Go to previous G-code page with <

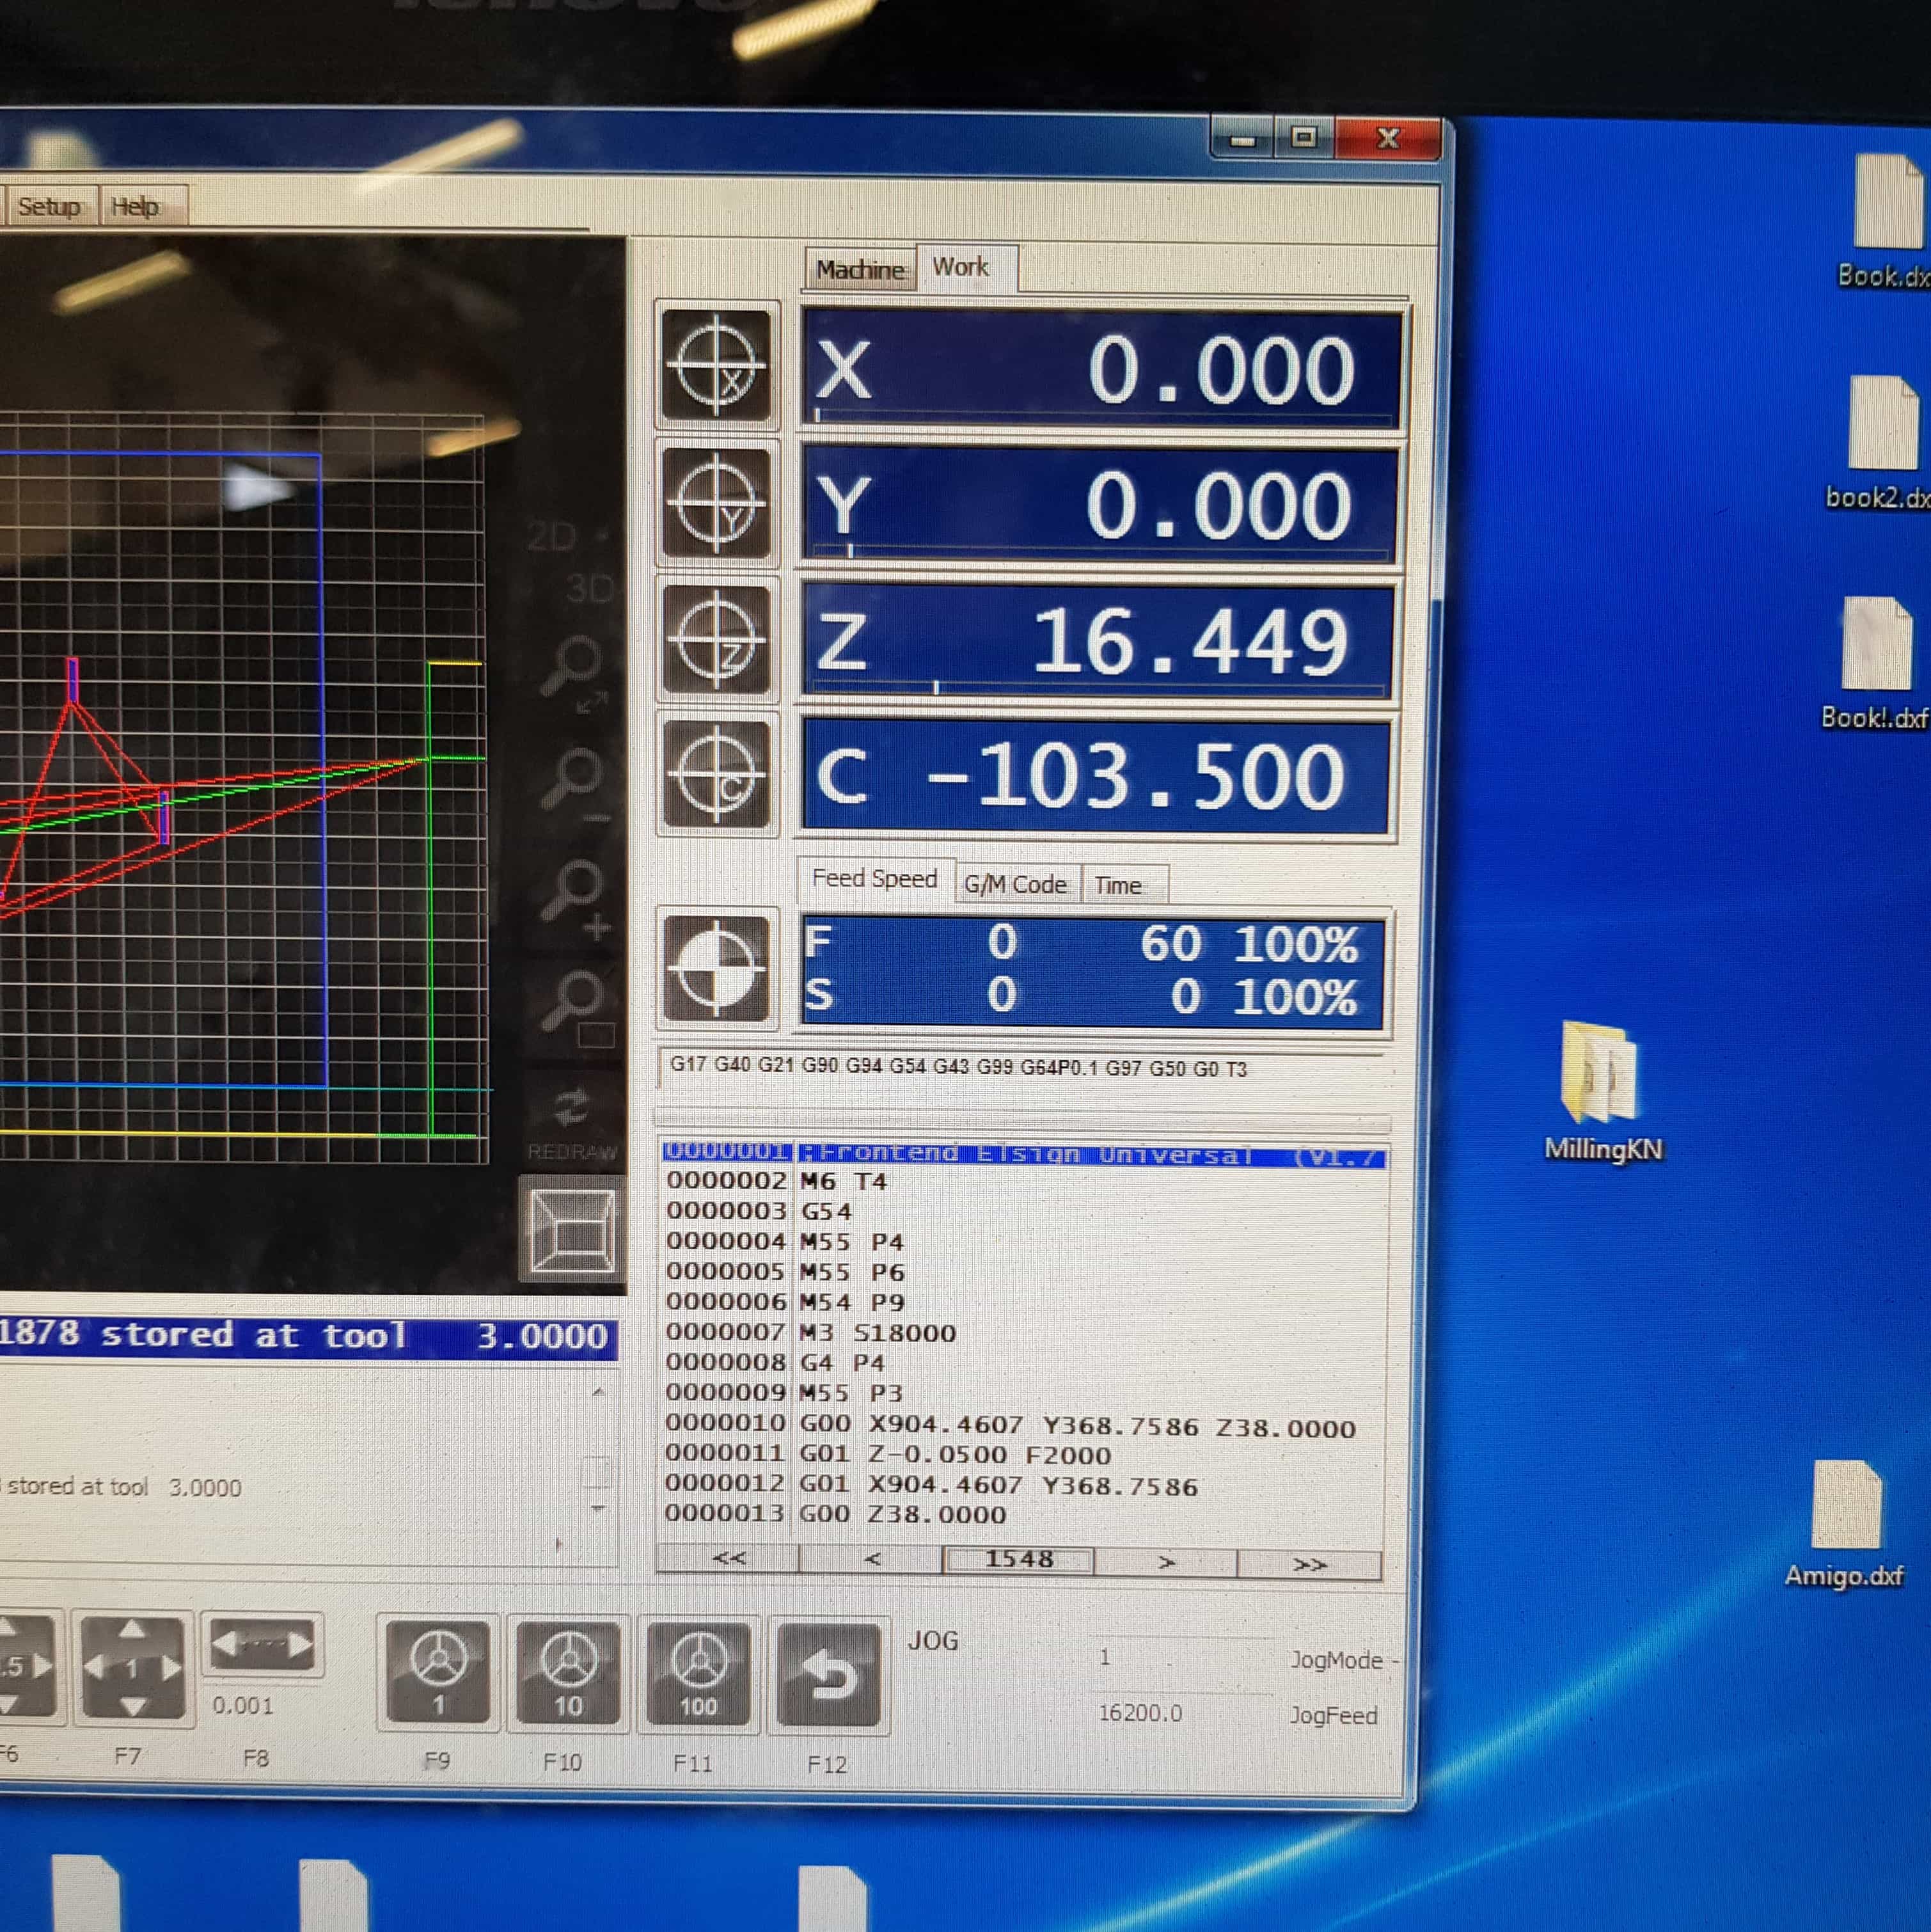(x=871, y=1560)
